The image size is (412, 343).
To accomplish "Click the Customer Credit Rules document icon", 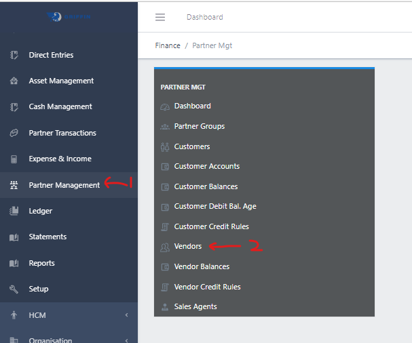I will [165, 227].
